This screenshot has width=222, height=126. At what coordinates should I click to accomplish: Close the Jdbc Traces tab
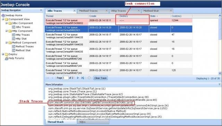pyautogui.click(x=75, y=11)
